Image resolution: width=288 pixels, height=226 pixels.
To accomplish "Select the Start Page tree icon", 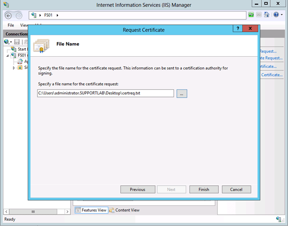I will point(13,49).
